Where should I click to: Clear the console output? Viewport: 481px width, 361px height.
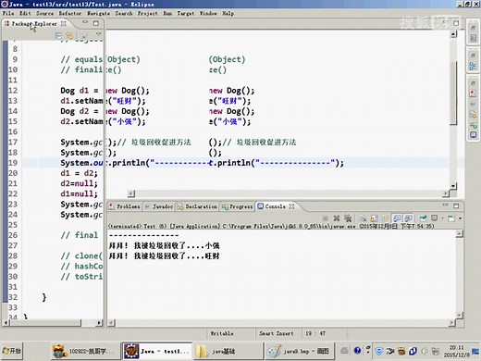pyautogui.click(x=364, y=218)
